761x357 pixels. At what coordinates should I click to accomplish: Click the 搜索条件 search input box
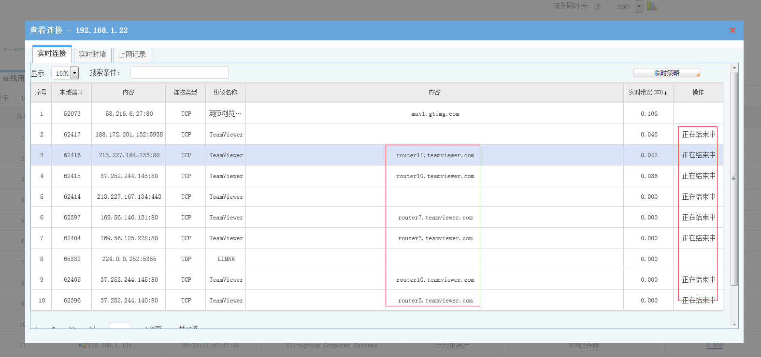pyautogui.click(x=179, y=73)
